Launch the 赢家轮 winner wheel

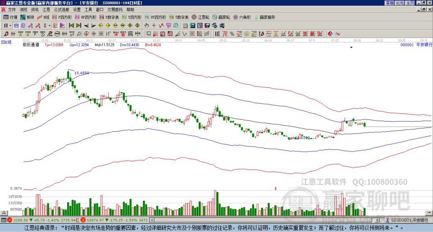[221, 17]
